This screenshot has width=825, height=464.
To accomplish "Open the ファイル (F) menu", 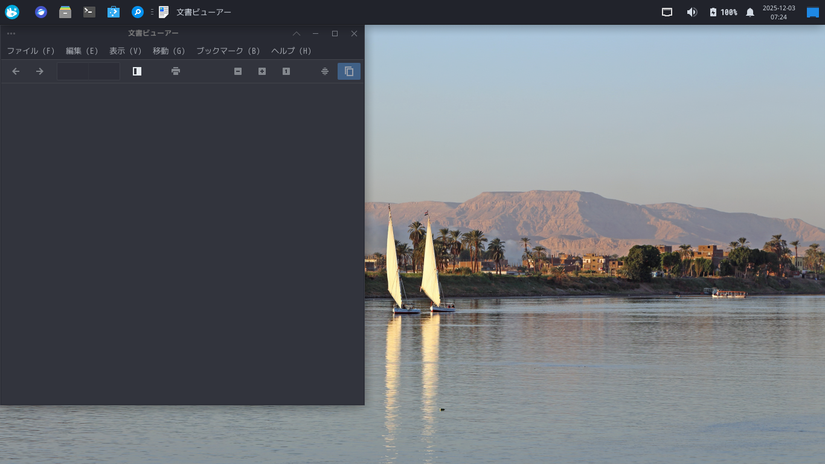I will click(31, 51).
